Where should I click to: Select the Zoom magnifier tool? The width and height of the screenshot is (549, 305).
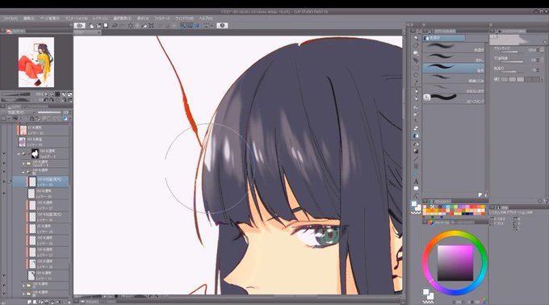(x=416, y=38)
